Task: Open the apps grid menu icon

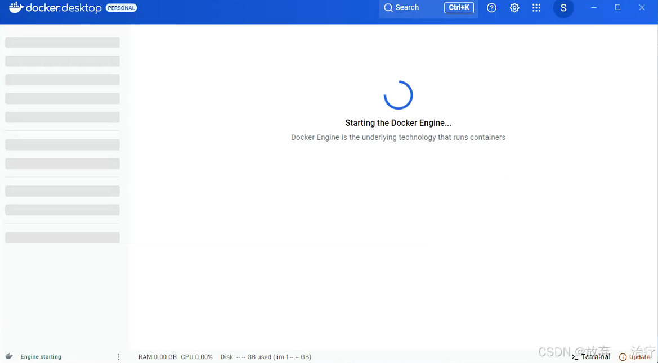Action: point(536,8)
